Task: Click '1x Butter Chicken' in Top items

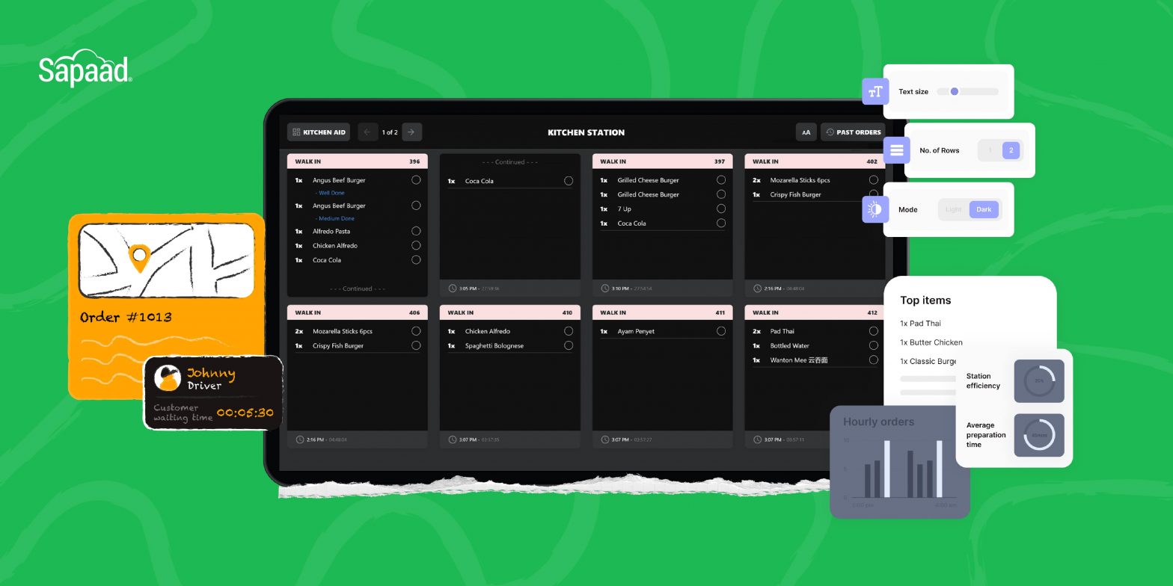Action: pos(931,342)
